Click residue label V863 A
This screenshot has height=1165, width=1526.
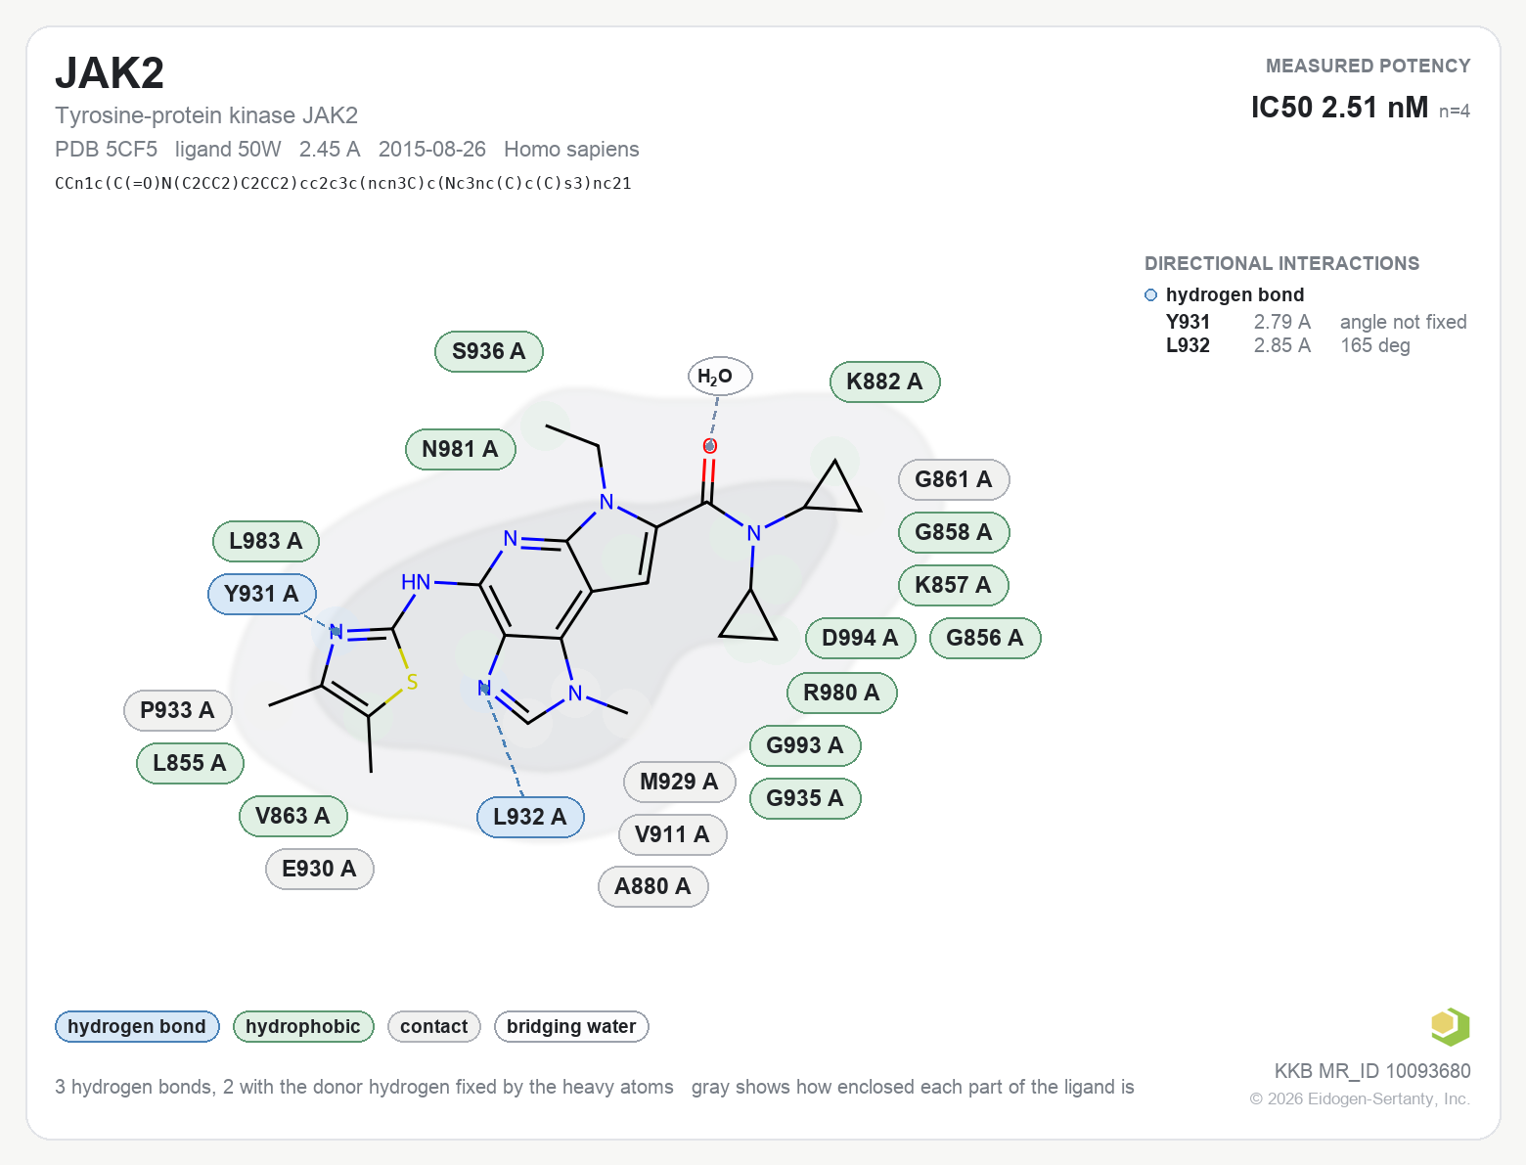(293, 816)
